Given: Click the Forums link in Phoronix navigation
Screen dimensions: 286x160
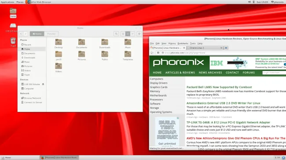Looking at the screenshot, I should pyautogui.click(x=249, y=72).
